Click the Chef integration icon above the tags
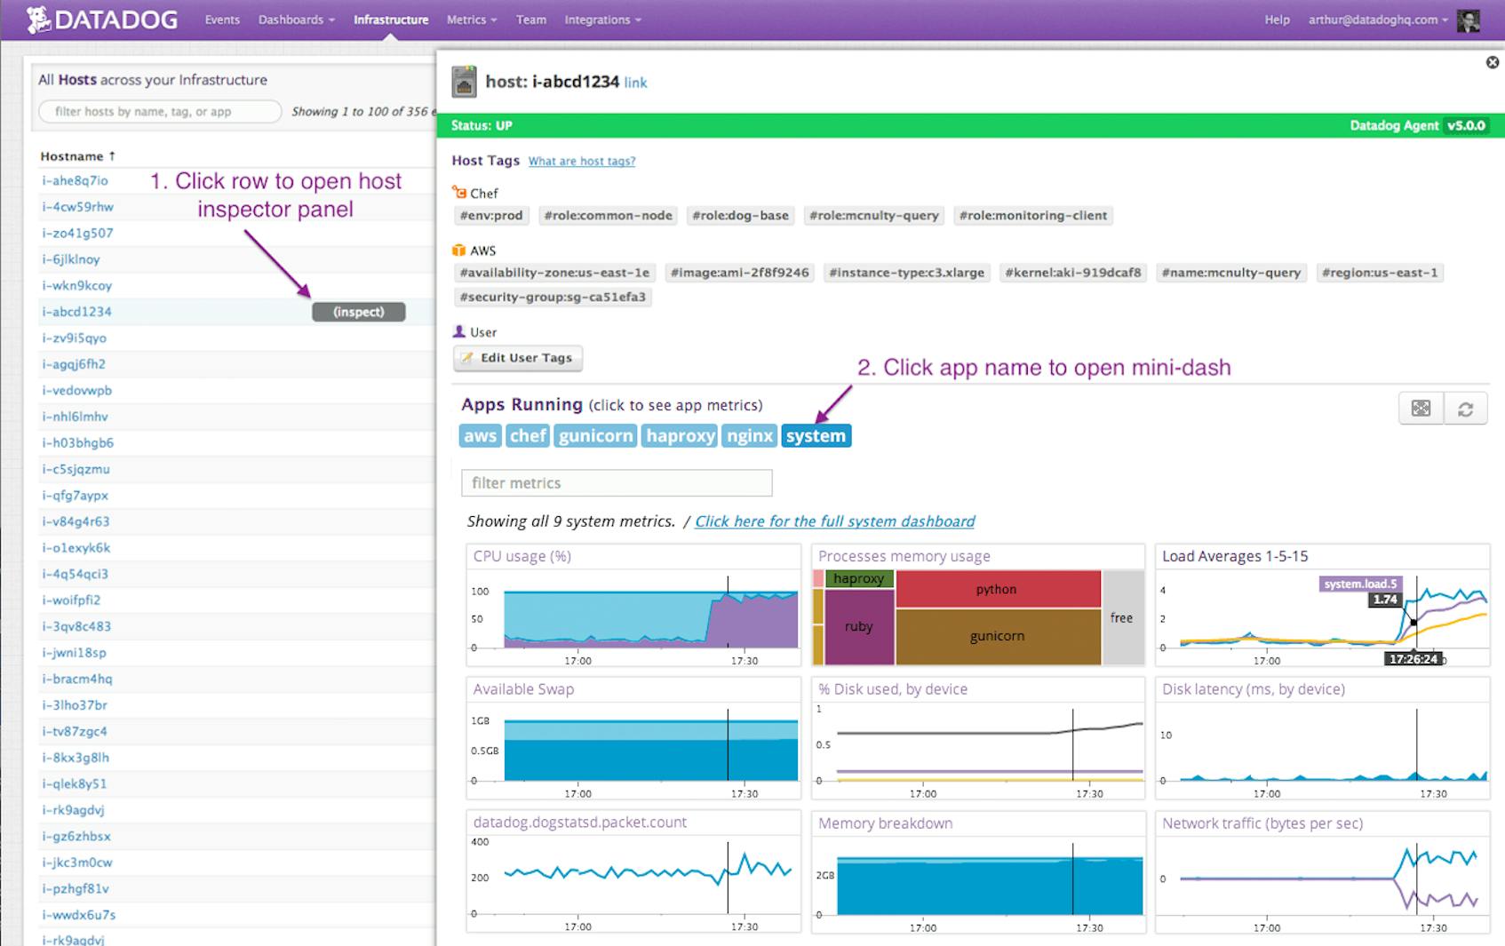This screenshot has height=946, width=1505. point(459,192)
